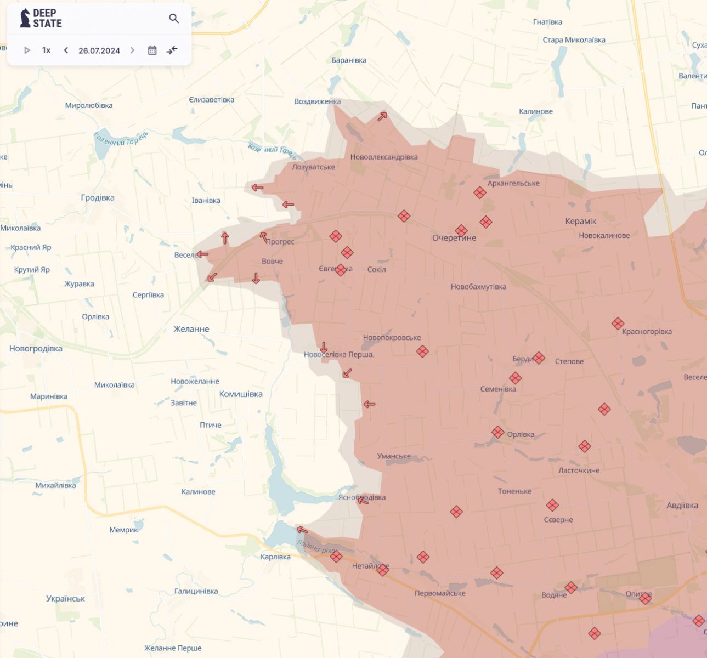Click the compare map states arrows icon

pos(172,50)
